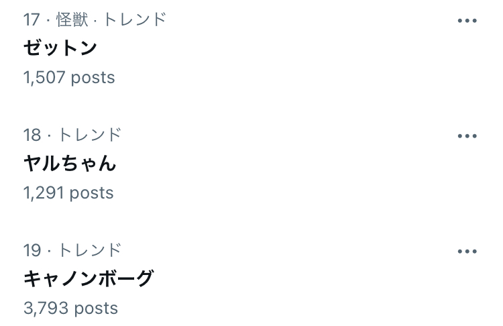This screenshot has width=503, height=326.
Task: Click three-dot menu beside キャノンボーグ
Action: 467,252
